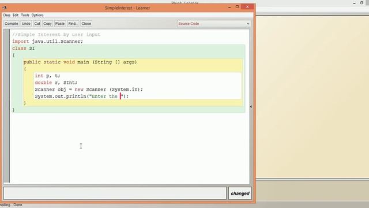Click the 'changed' status indicator
The image size is (369, 208).
(x=240, y=194)
